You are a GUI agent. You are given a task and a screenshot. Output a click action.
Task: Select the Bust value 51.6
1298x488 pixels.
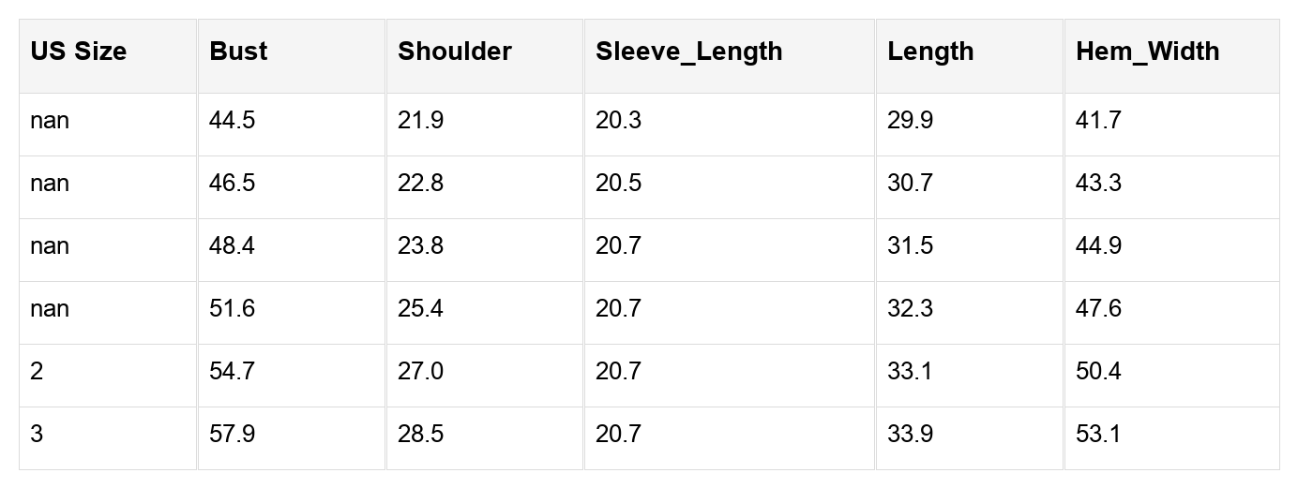click(x=232, y=309)
